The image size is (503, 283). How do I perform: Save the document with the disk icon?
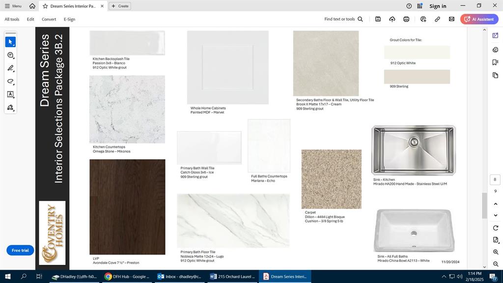point(378,19)
